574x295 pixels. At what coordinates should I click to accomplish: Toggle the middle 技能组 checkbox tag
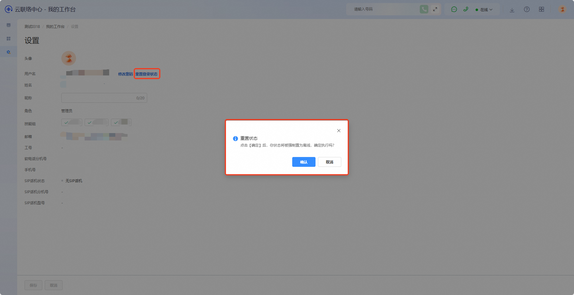[97, 122]
